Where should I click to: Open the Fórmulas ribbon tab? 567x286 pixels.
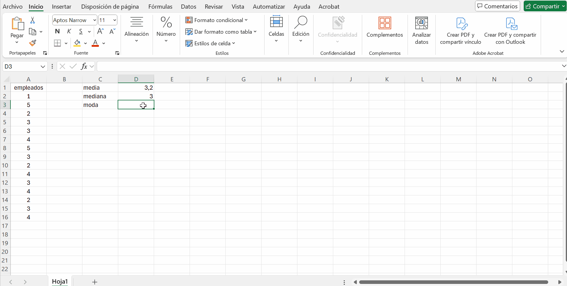coord(160,7)
